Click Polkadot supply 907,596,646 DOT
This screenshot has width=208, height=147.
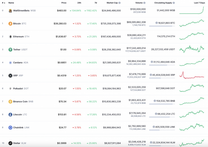click(x=165, y=88)
